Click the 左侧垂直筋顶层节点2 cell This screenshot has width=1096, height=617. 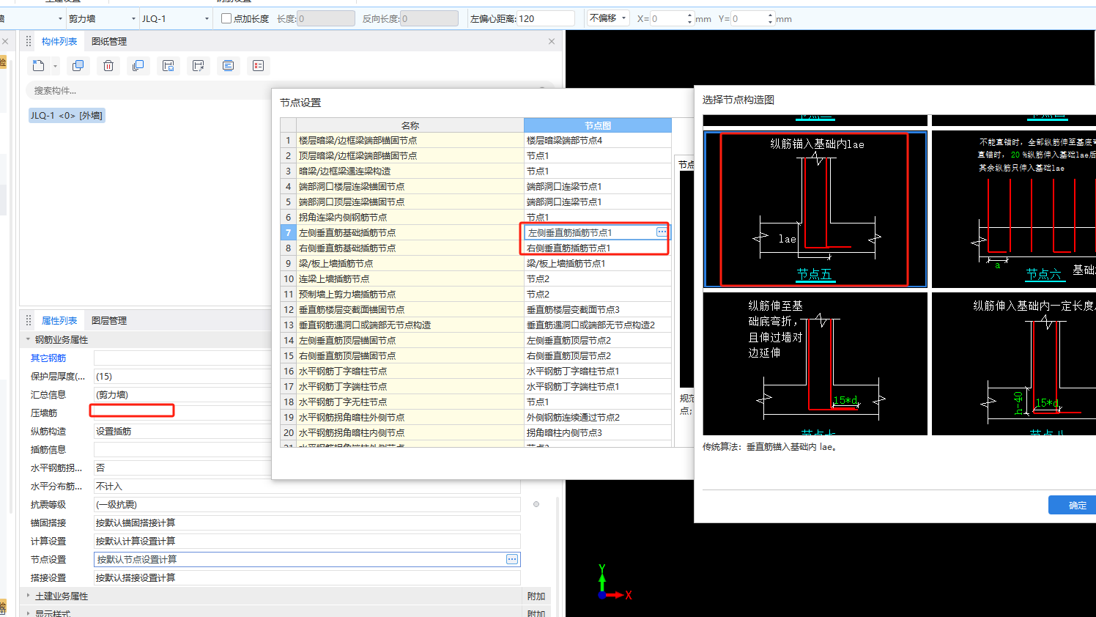tap(598, 340)
